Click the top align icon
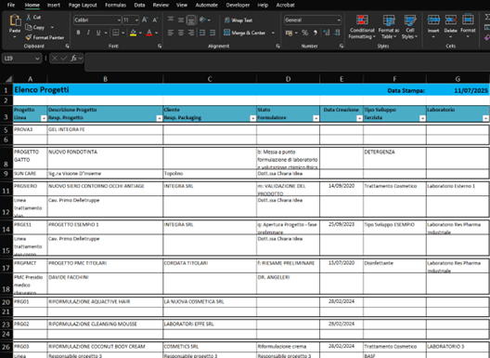The image size is (490, 358). coord(171,20)
